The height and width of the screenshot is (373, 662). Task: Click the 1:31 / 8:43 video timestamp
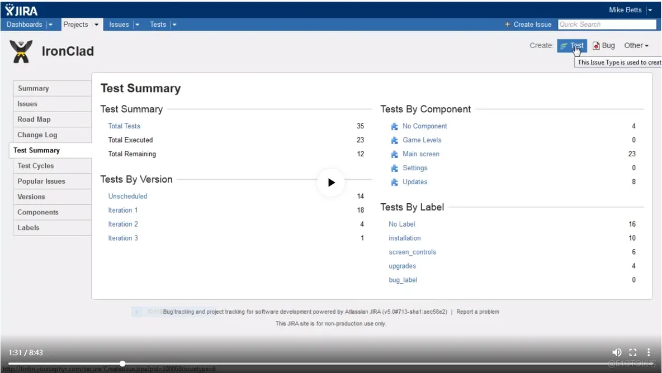[26, 353]
